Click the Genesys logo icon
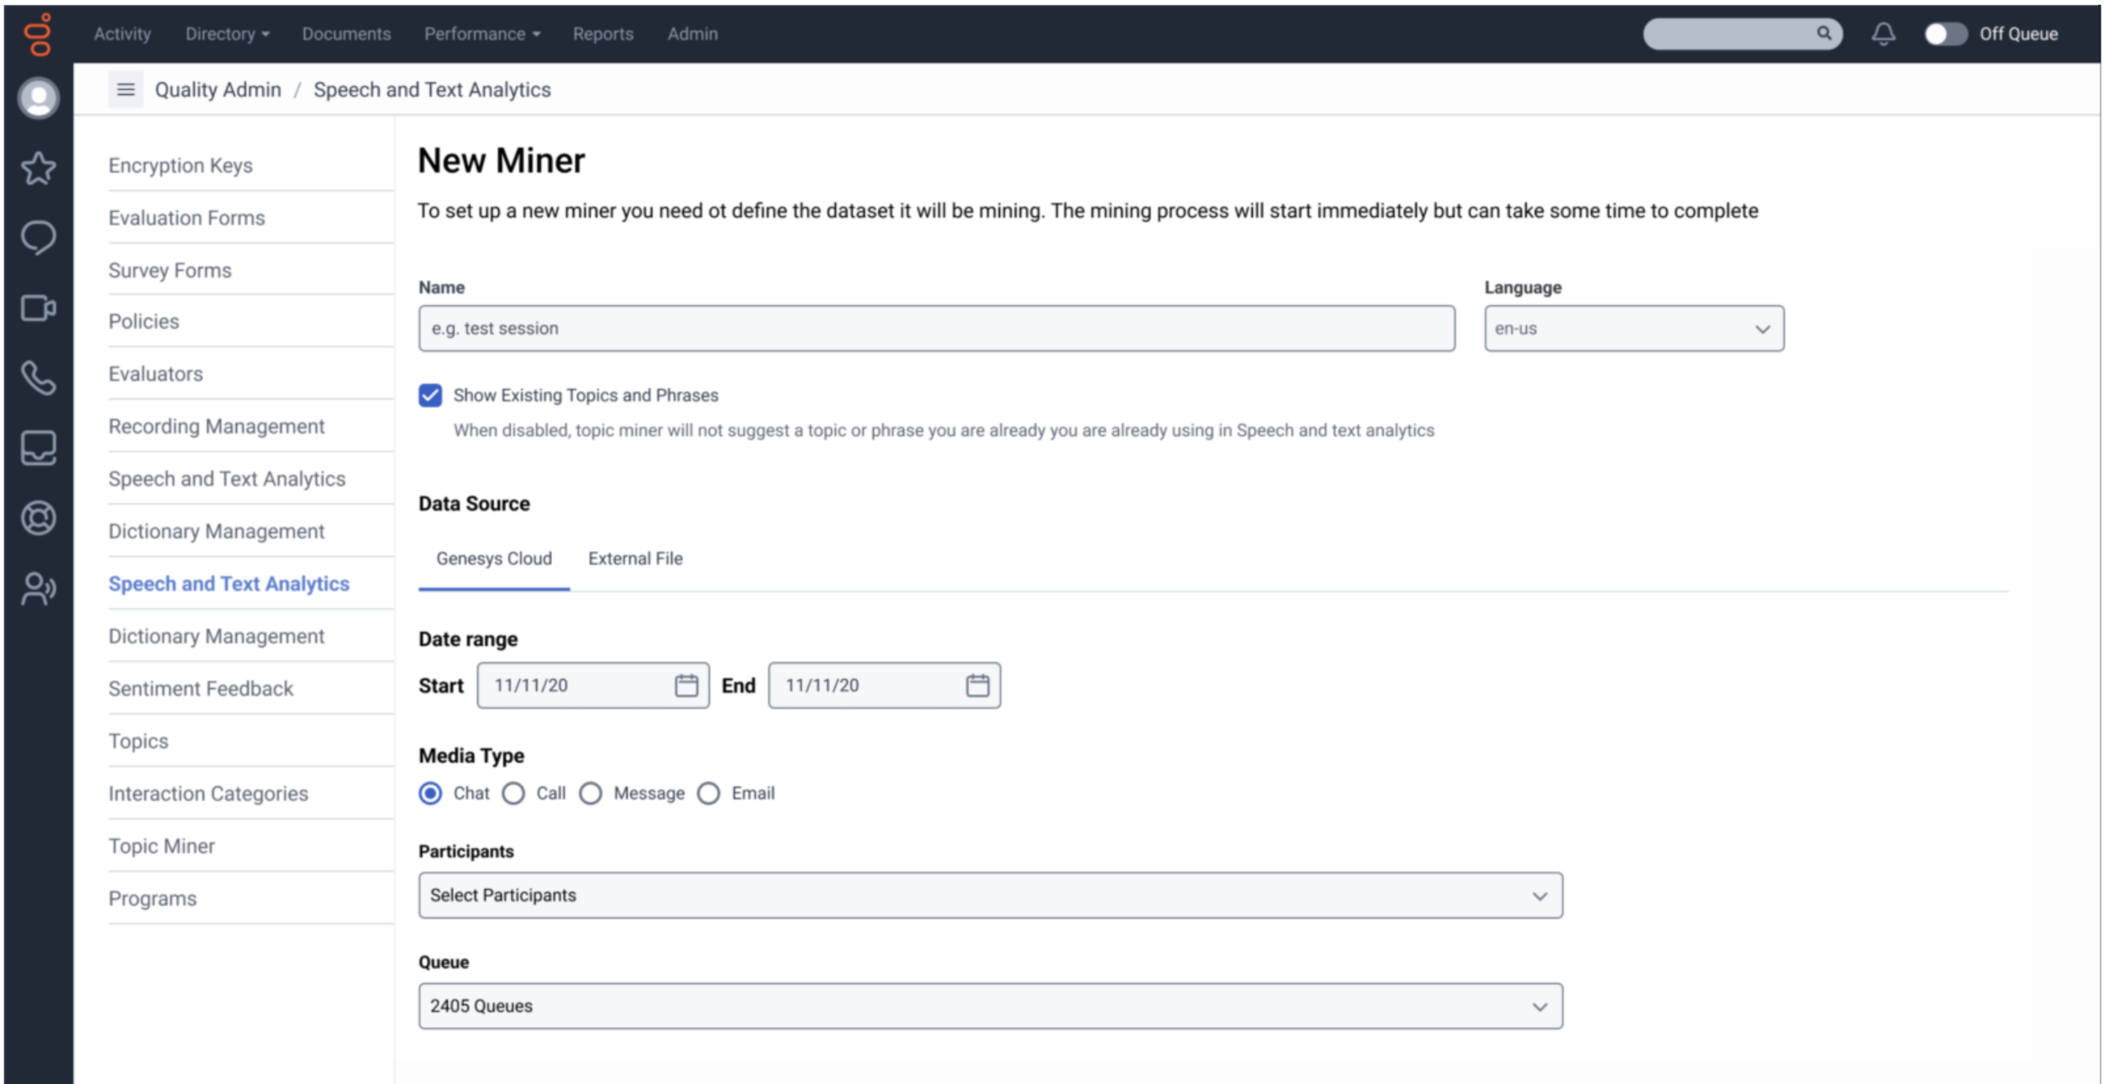The width and height of the screenshot is (2109, 1084). [38, 34]
